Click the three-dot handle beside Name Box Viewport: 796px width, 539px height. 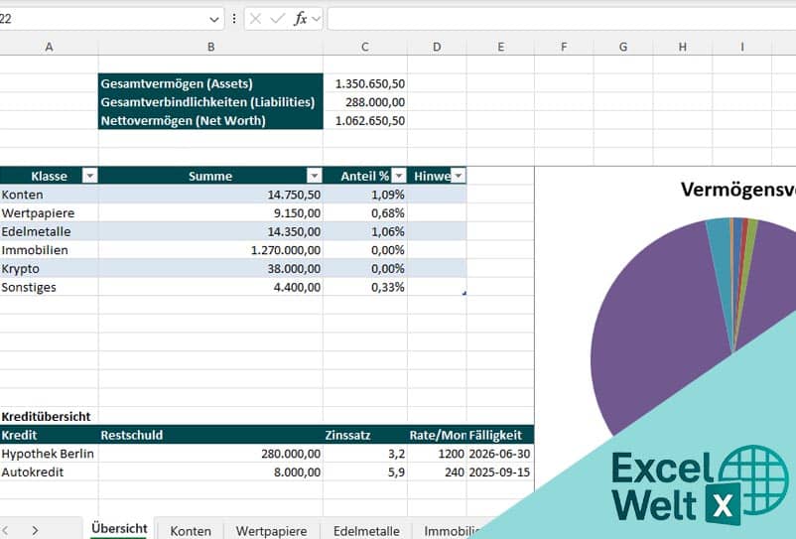pyautogui.click(x=234, y=19)
